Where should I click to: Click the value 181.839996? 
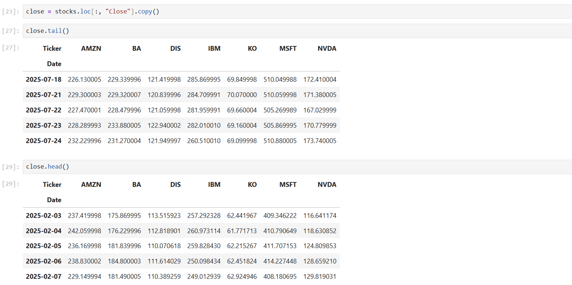pyautogui.click(x=124, y=246)
